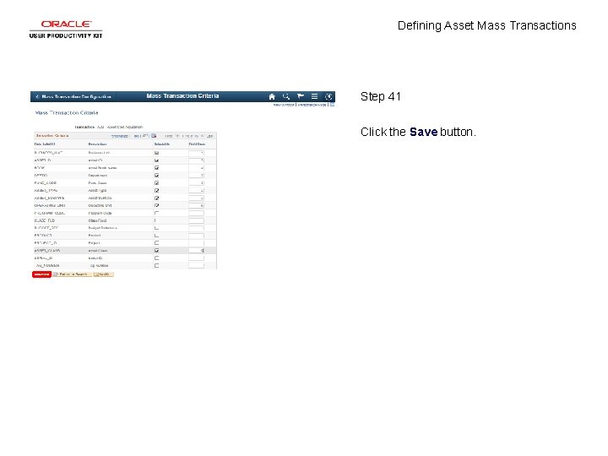Click Field Order input for Asset Class

coord(197,251)
